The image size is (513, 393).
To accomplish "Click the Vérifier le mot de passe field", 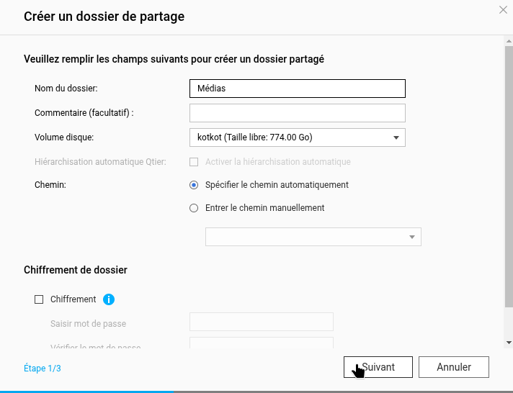I will point(262,343).
